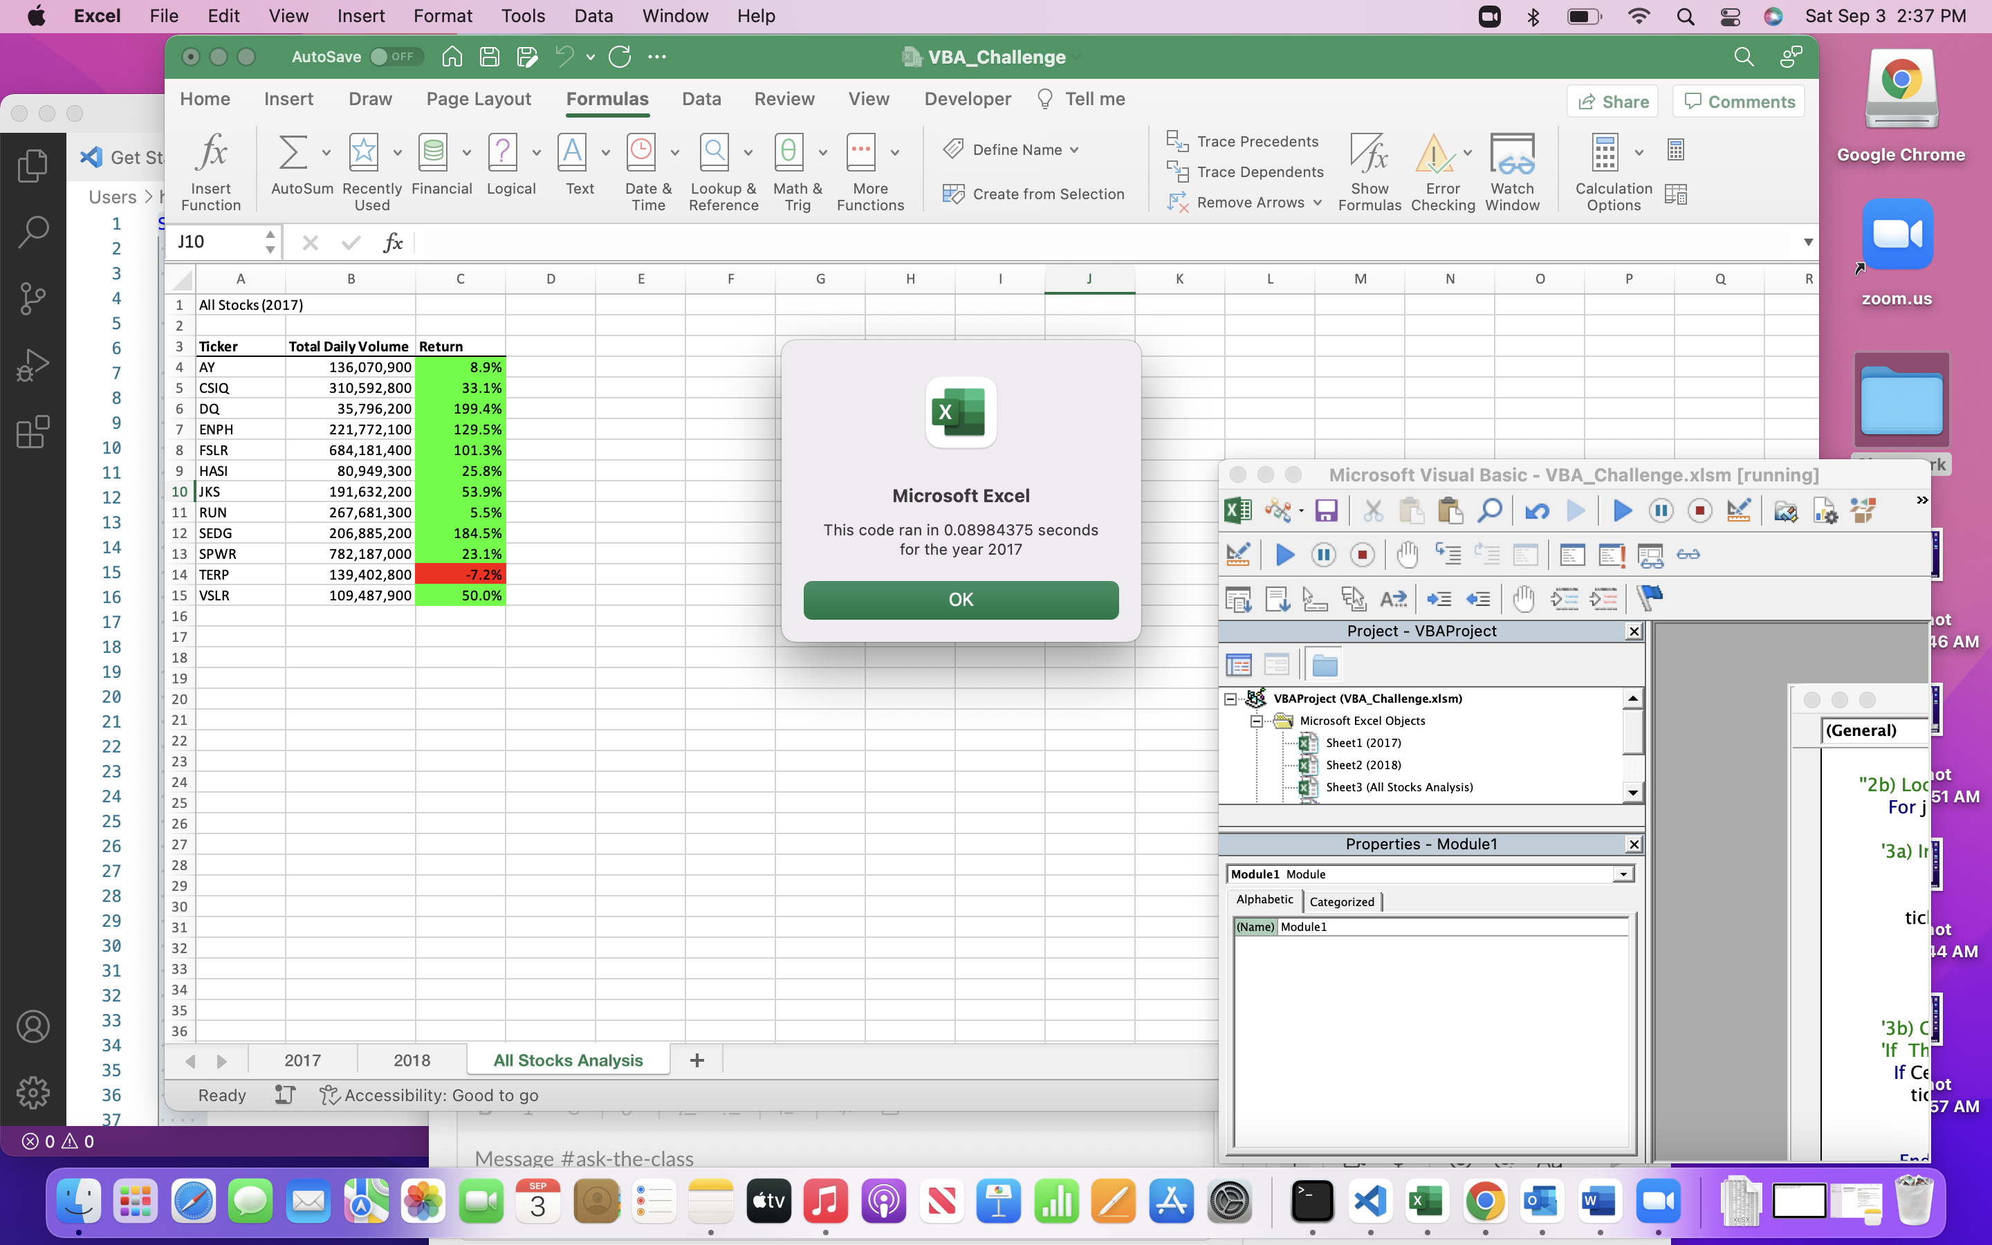Collapse the Microsoft Excel Objects tree node
This screenshot has height=1245, width=1992.
pos(1256,721)
